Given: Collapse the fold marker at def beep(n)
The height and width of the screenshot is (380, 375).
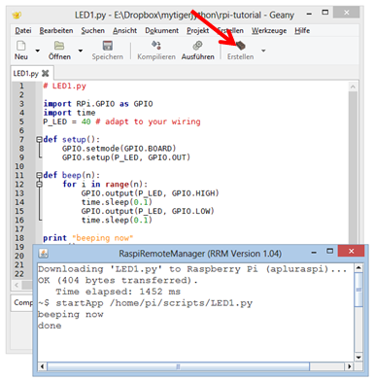Looking at the screenshot, I should point(39,175).
